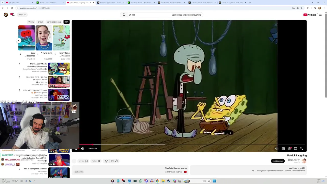Seek along the red video progress bar
Image resolution: width=327 pixels, height=184 pixels.
pyautogui.click(x=189, y=145)
